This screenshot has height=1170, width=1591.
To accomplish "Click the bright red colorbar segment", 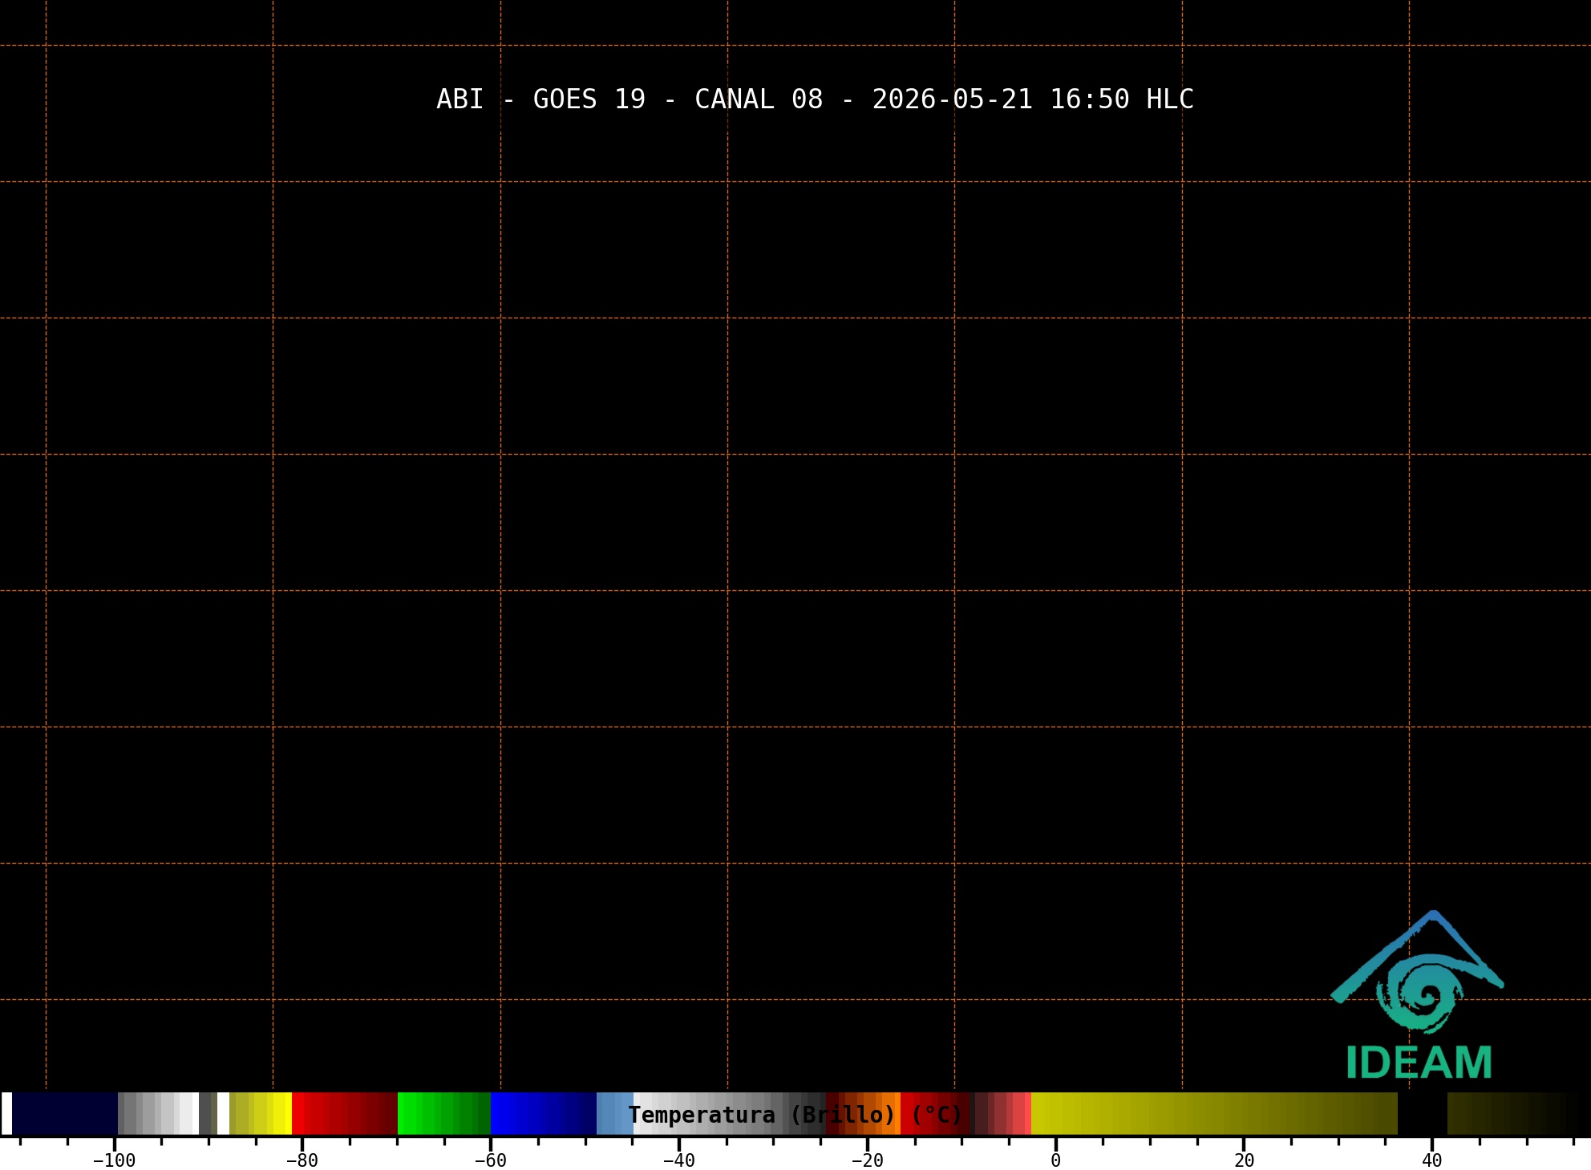I will pyautogui.click(x=345, y=1113).
